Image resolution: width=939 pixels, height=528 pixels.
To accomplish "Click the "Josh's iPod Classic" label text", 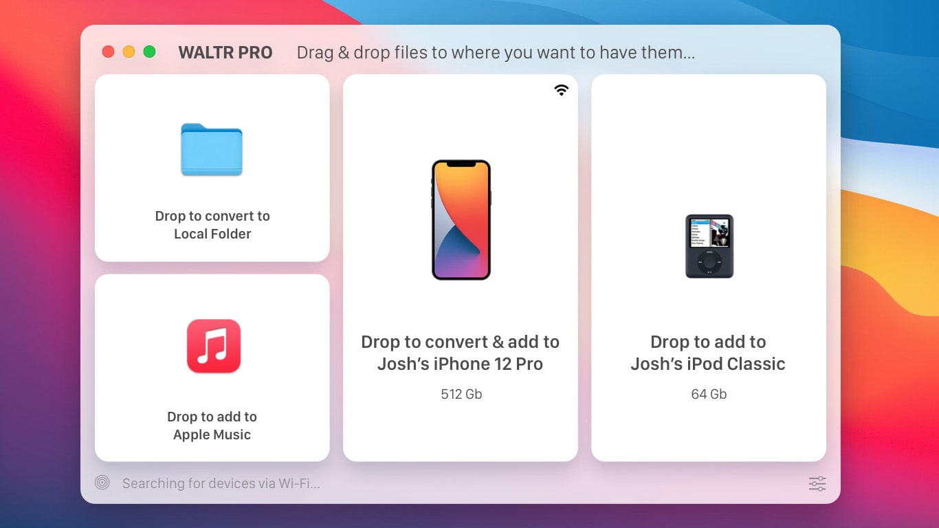I will [x=708, y=364].
